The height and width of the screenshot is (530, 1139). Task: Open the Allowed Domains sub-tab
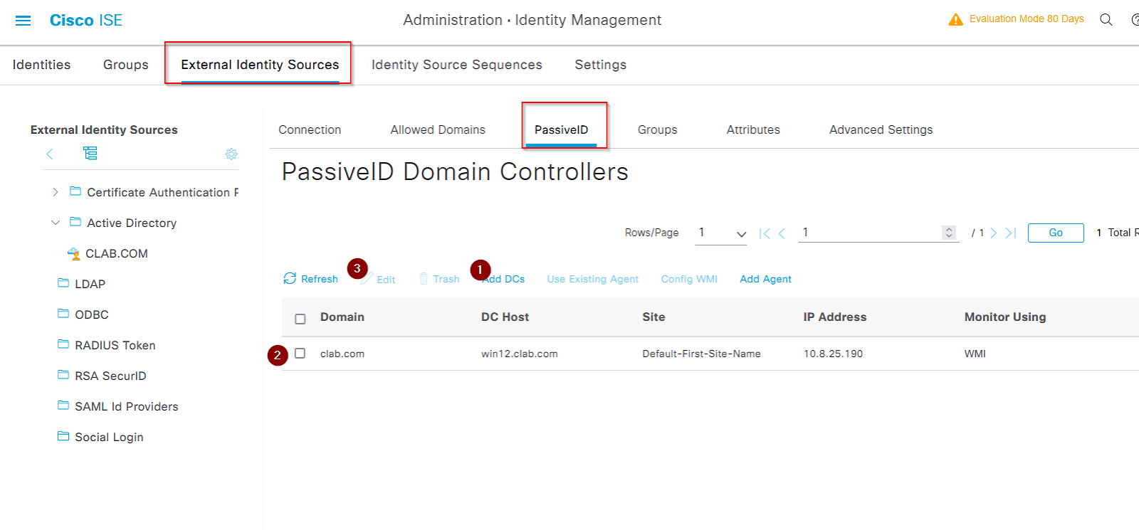[x=438, y=129]
